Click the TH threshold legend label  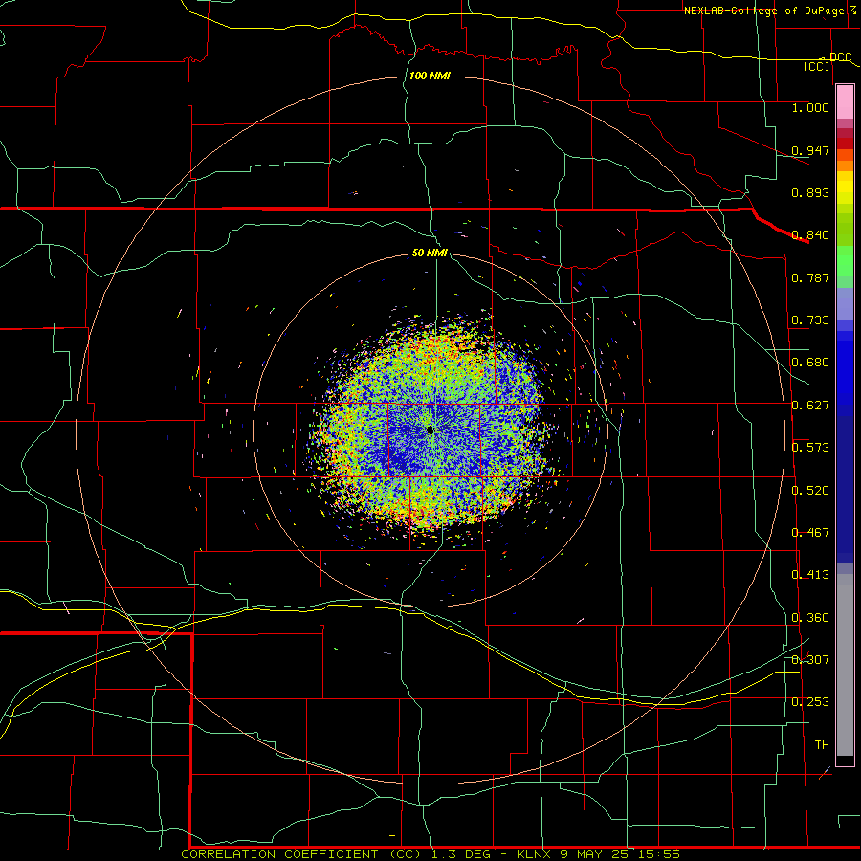point(822,745)
